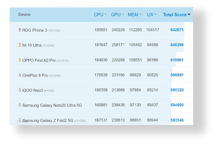The height and width of the screenshot is (144, 212).
Task: Click iQOO Neo3 GPU score 213866
Action: pyautogui.click(x=118, y=90)
